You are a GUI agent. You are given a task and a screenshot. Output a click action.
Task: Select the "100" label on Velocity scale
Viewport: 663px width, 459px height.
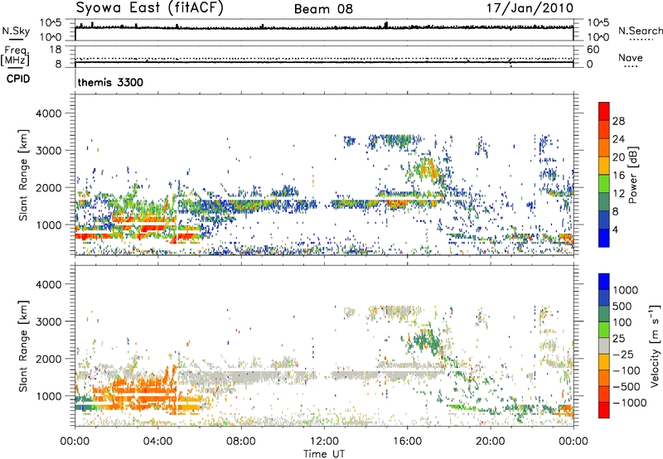coord(622,322)
